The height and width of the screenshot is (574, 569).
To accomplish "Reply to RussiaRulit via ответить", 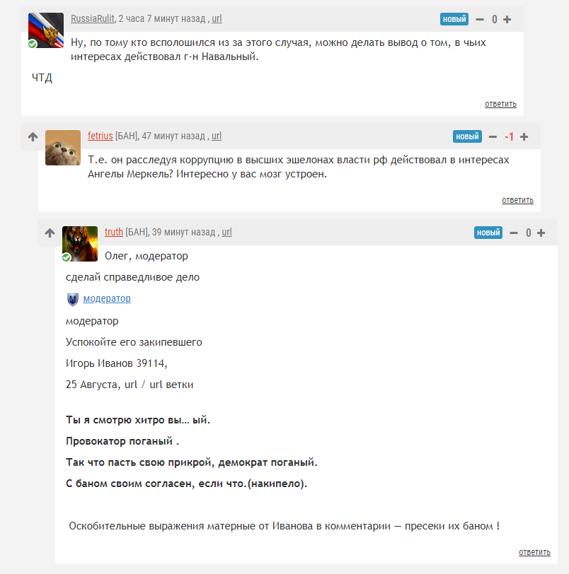I will click(500, 104).
